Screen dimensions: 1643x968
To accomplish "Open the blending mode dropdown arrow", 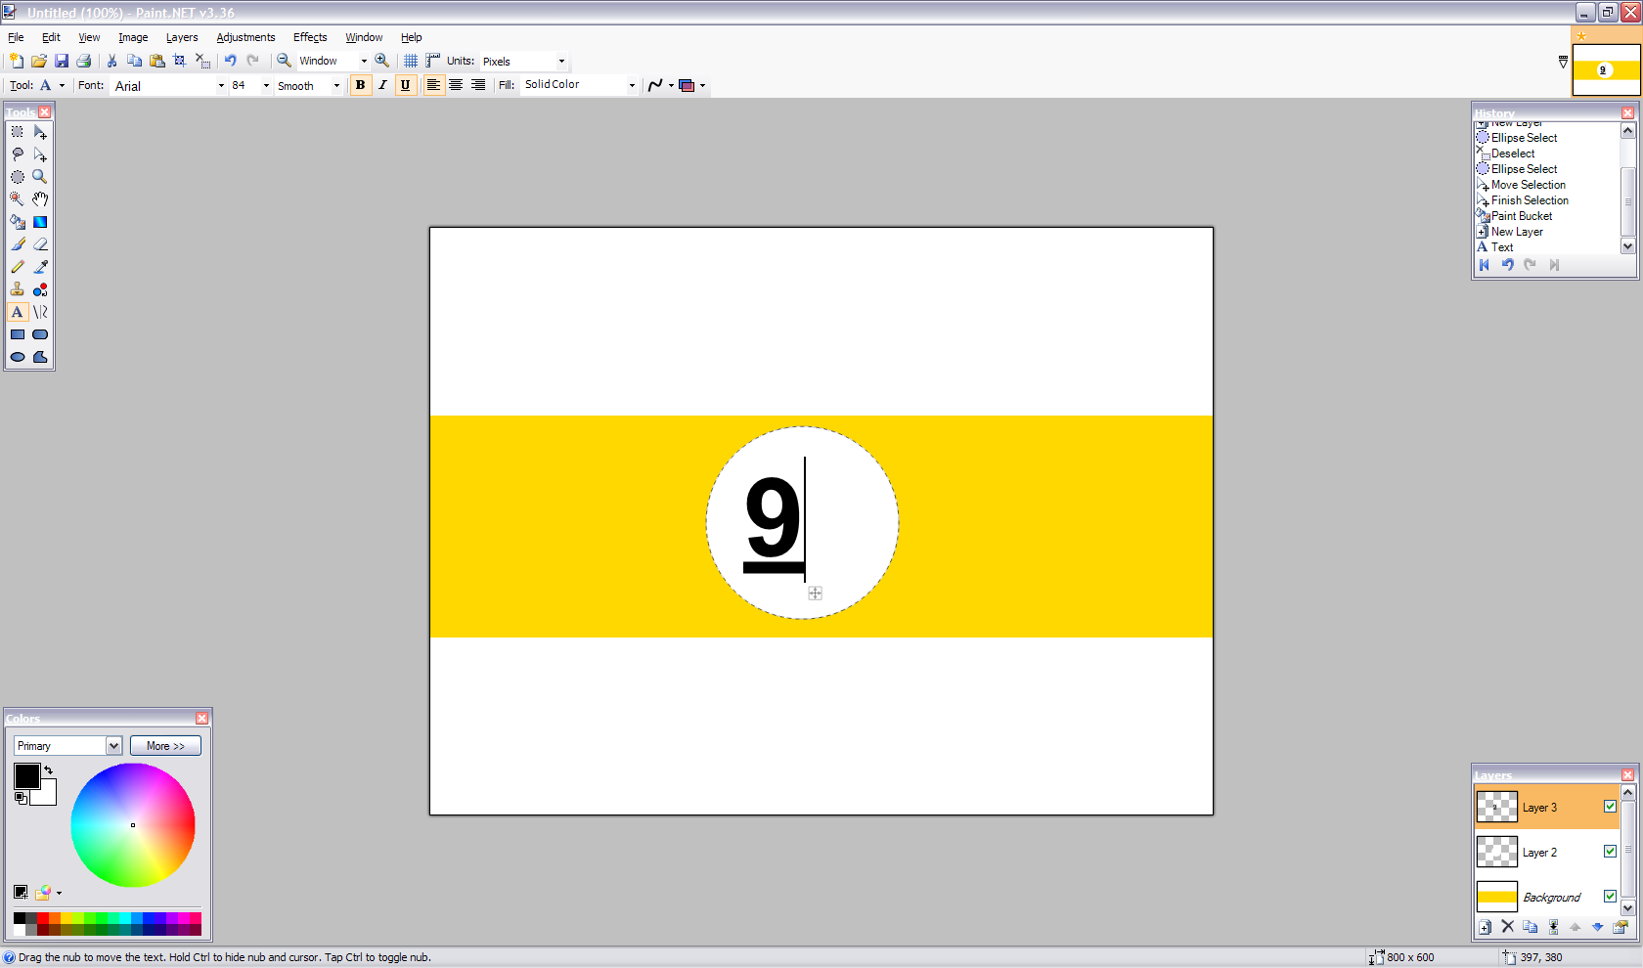I will (702, 86).
